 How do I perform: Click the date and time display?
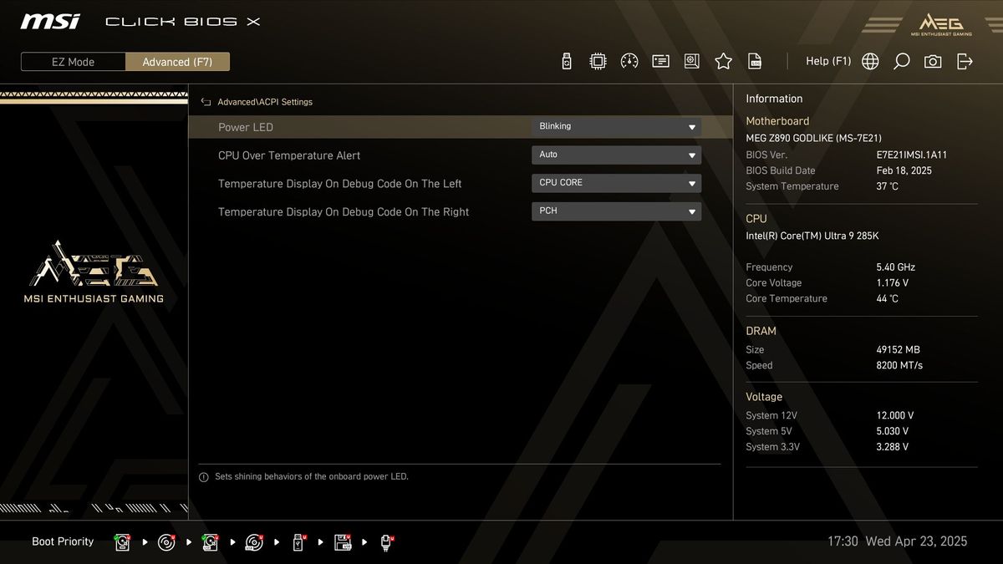click(898, 541)
